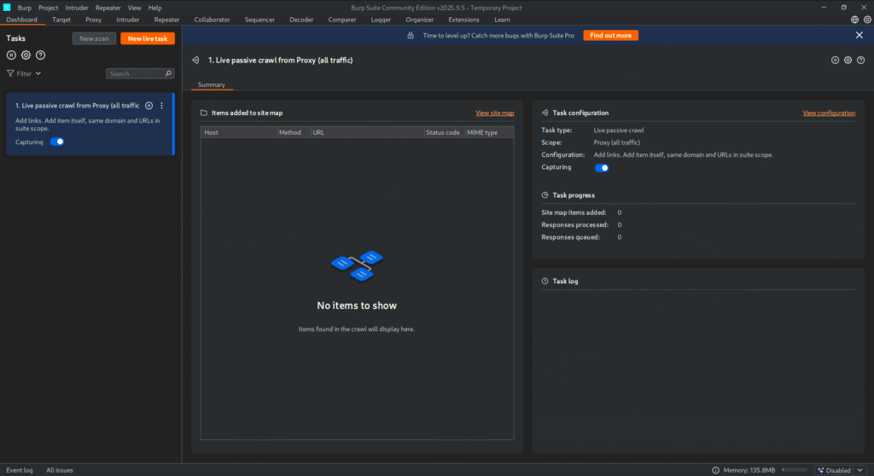Click the folder icon by Items added to site map
This screenshot has height=476, width=874.
click(x=204, y=113)
